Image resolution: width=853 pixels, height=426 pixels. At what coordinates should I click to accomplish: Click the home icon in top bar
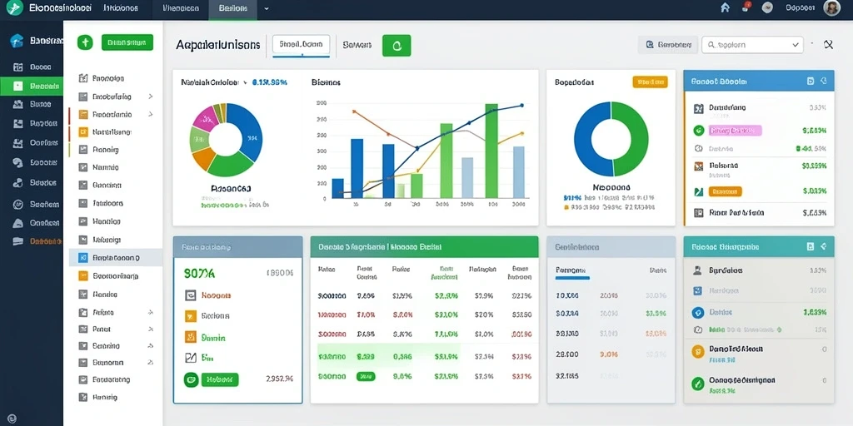click(x=725, y=7)
